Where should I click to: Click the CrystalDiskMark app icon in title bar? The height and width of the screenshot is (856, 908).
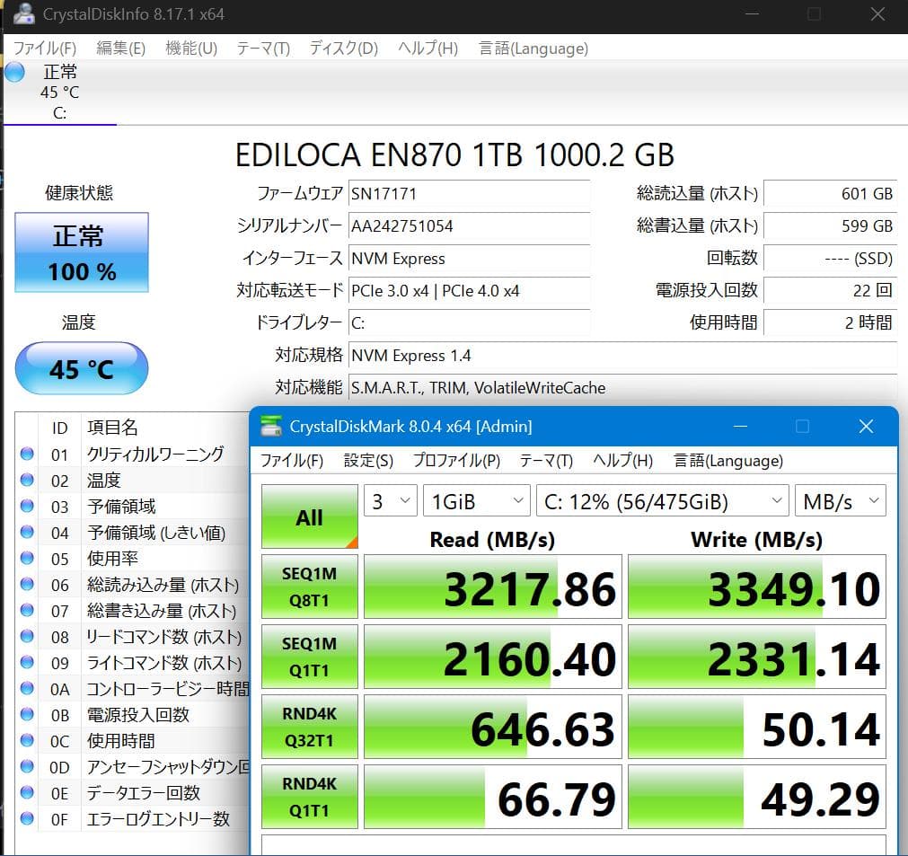tap(271, 427)
